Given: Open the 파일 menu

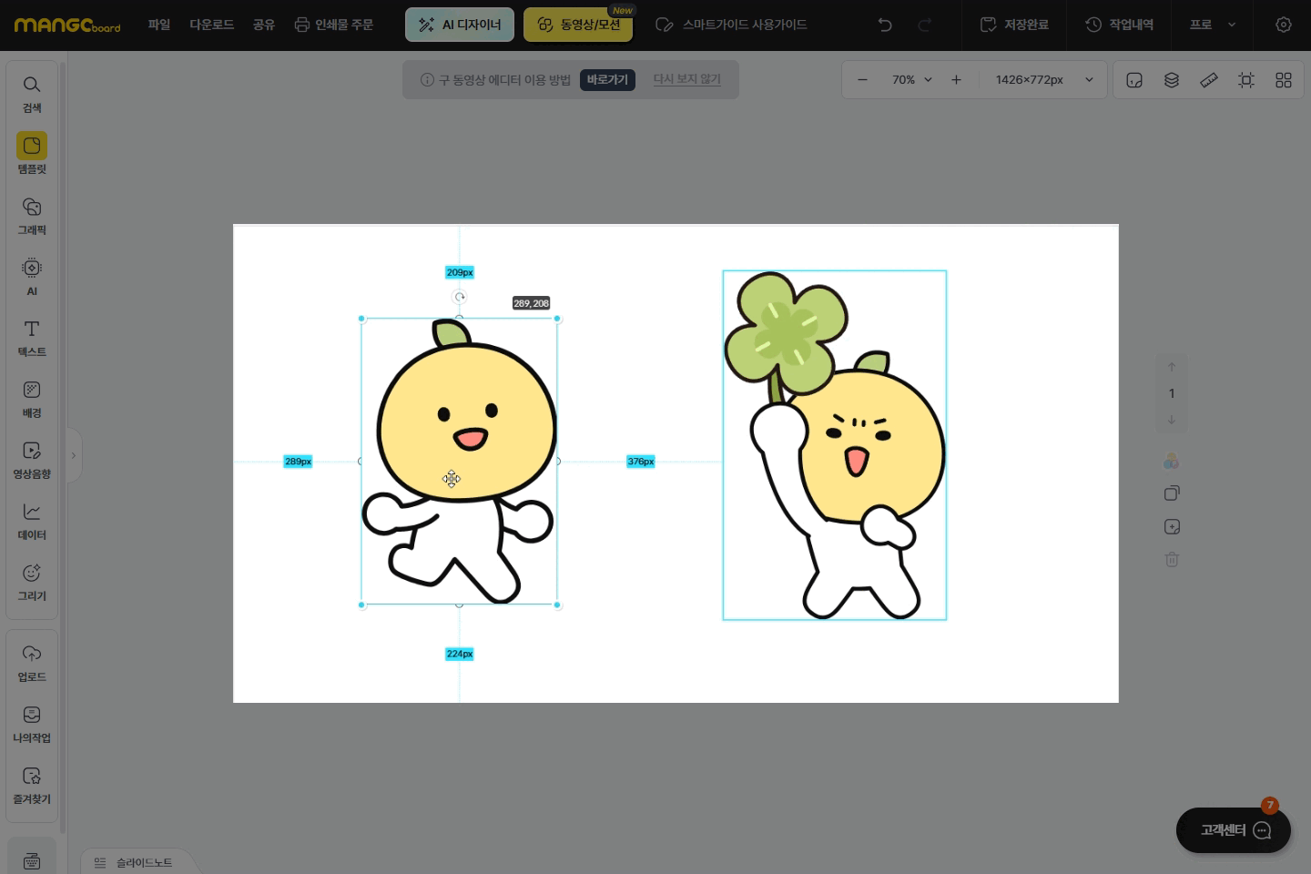Looking at the screenshot, I should [159, 25].
